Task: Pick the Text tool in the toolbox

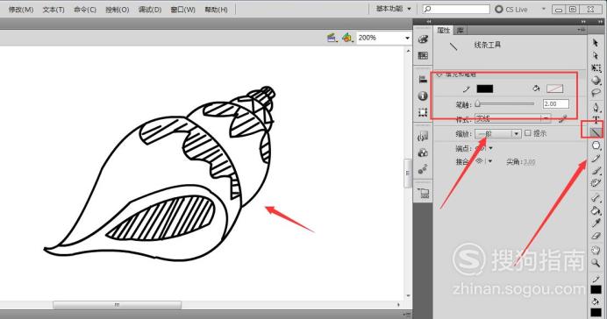Action: coord(596,119)
